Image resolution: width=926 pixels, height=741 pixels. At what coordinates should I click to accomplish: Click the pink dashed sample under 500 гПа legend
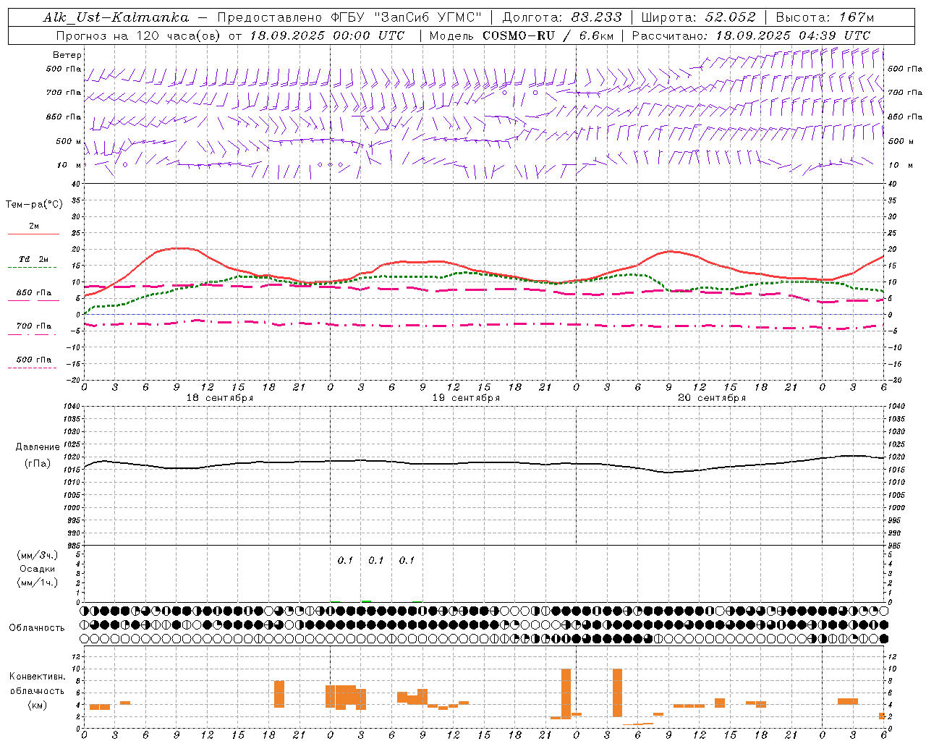tap(32, 368)
